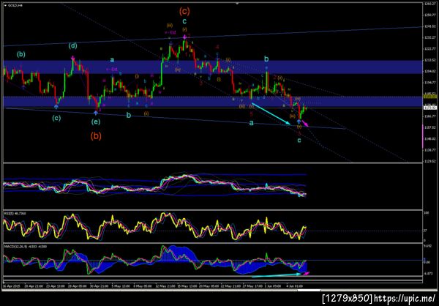
Task: Click the 15 May 13:00 time label
Action: click(189, 286)
